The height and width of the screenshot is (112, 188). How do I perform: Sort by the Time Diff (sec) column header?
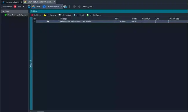pos(178,19)
